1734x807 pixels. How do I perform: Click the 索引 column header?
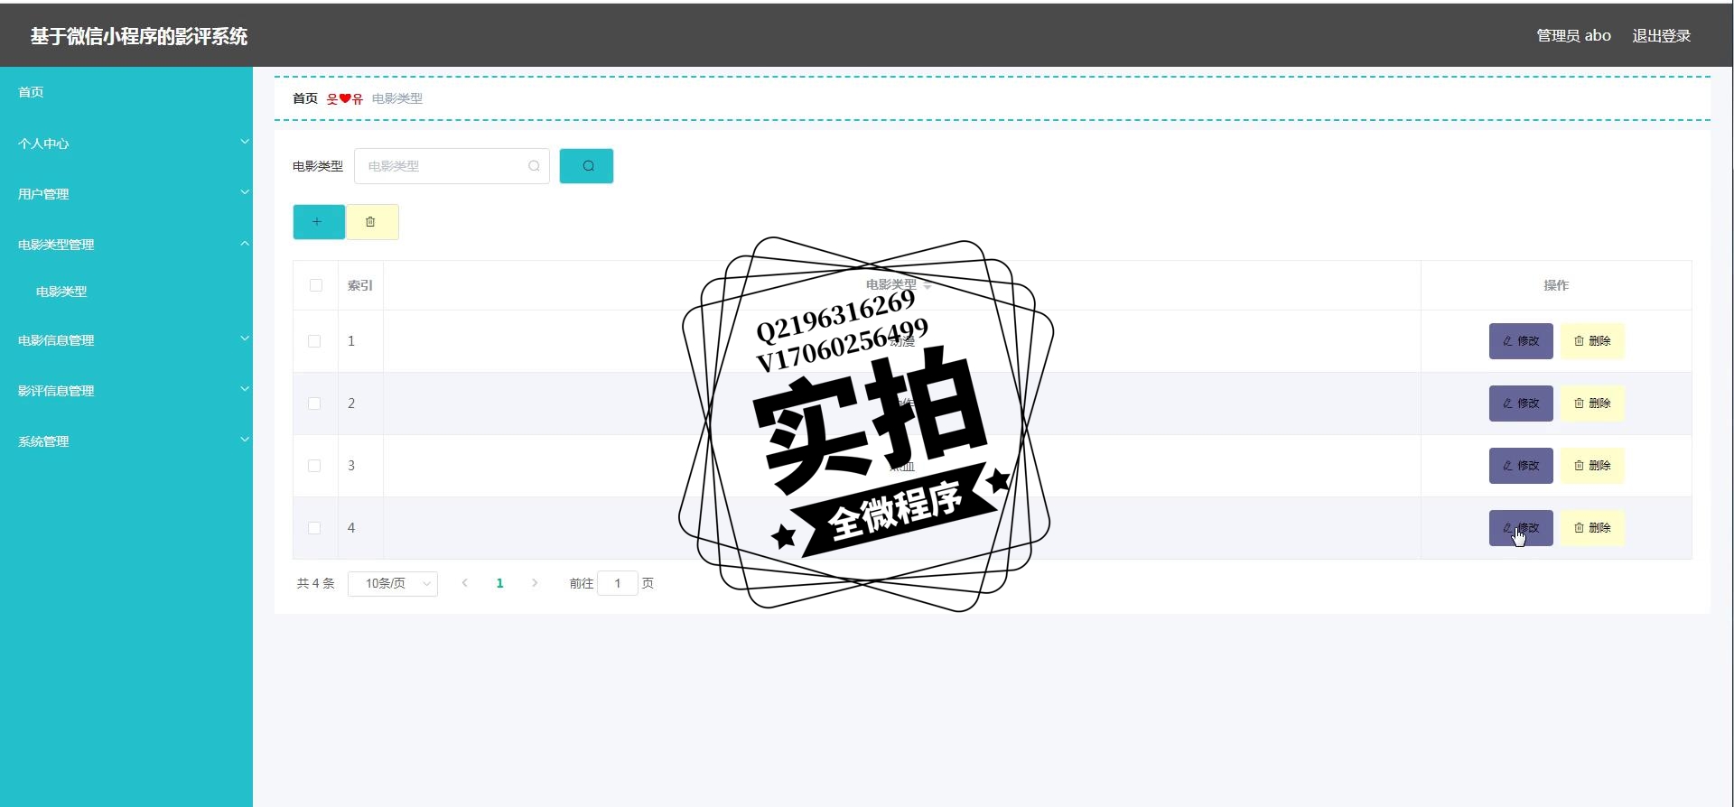tap(360, 285)
